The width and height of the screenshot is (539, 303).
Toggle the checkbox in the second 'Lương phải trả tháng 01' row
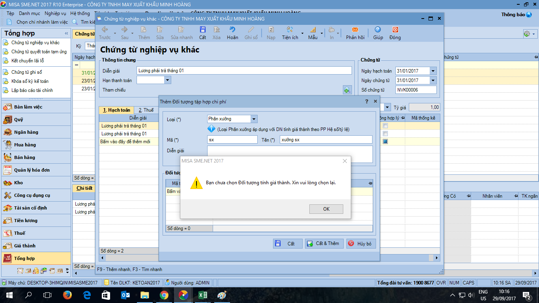pyautogui.click(x=385, y=134)
